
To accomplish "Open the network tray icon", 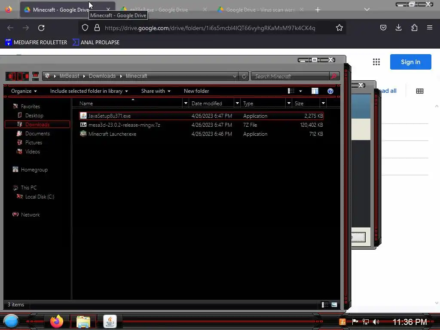I will pos(365,322).
